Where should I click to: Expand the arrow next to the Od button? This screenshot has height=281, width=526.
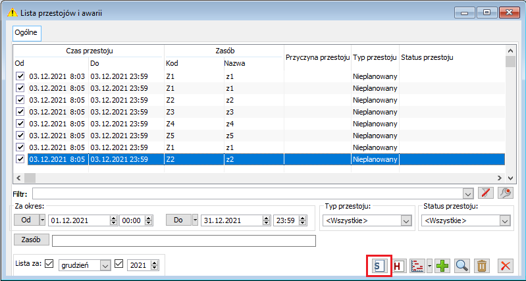pyautogui.click(x=42, y=220)
